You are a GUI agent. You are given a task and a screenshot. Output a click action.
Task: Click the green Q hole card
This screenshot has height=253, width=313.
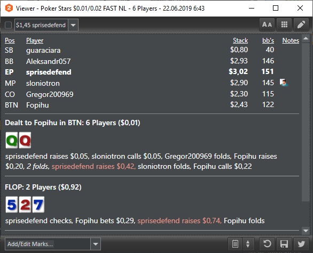(x=12, y=140)
